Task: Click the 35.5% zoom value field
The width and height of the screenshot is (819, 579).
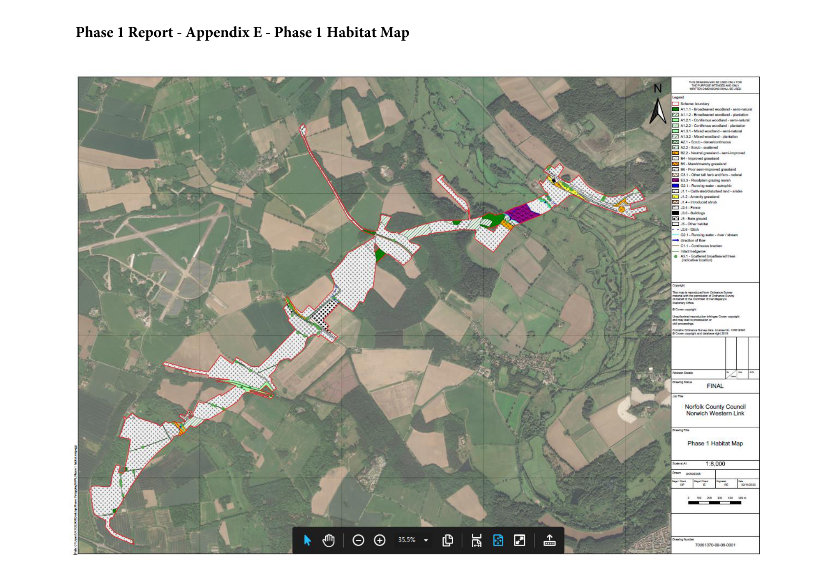Action: (x=407, y=540)
